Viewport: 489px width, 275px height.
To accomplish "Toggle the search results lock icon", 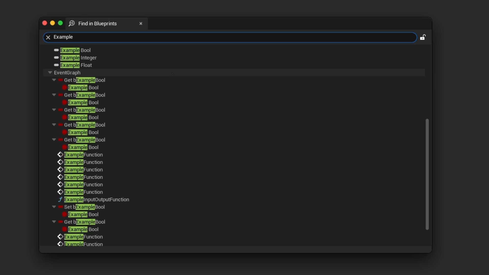I will click(423, 37).
